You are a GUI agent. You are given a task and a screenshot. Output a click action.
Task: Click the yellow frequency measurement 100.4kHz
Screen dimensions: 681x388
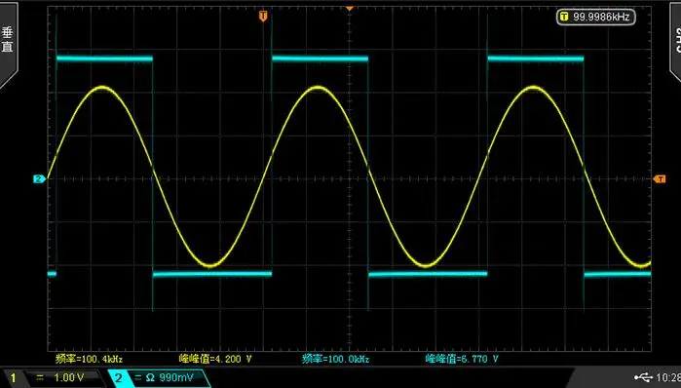89,359
